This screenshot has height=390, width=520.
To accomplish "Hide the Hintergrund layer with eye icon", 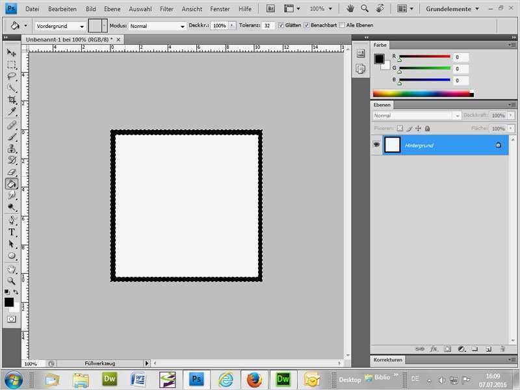I will (x=376, y=144).
